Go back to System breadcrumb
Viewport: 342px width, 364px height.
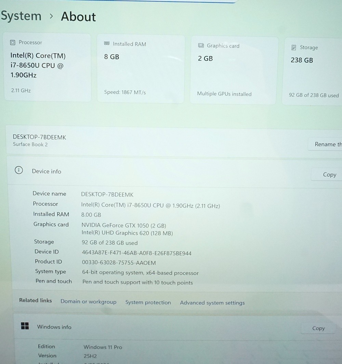point(21,16)
